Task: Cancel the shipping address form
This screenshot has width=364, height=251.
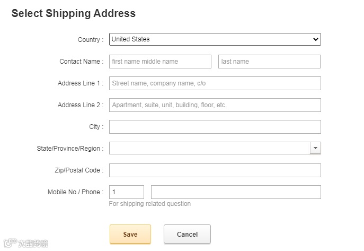Action: 187,234
